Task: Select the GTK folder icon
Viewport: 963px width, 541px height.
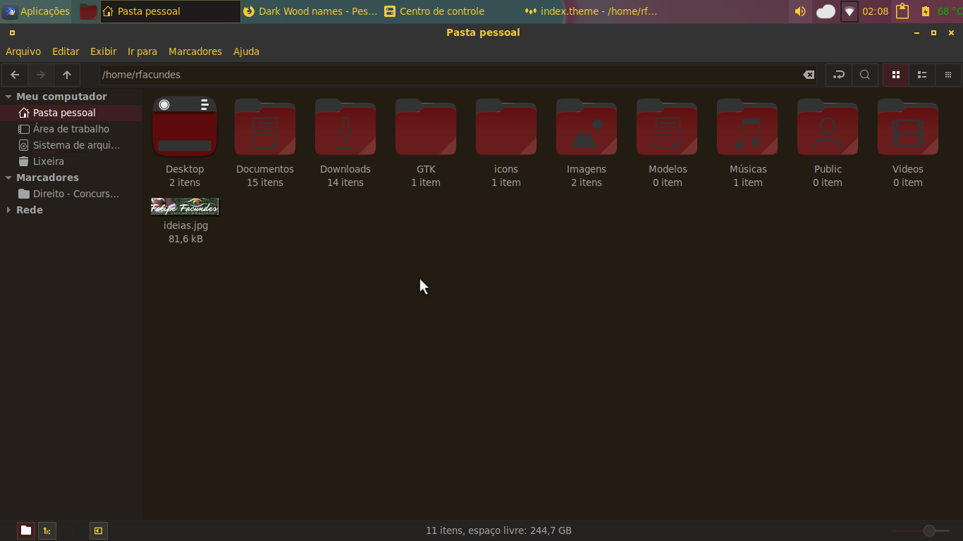Action: [x=426, y=127]
